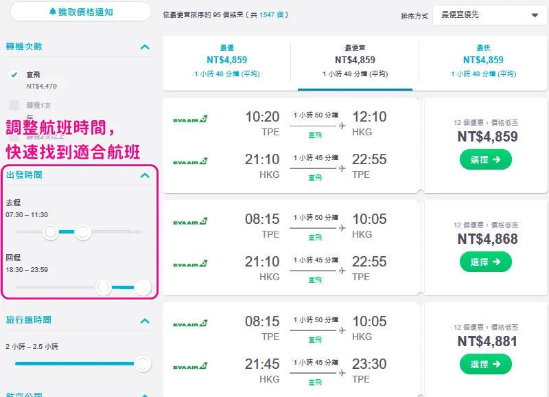Click the EVA Air logo on the 10:20 flight
This screenshot has width=549, height=397.
point(190,120)
